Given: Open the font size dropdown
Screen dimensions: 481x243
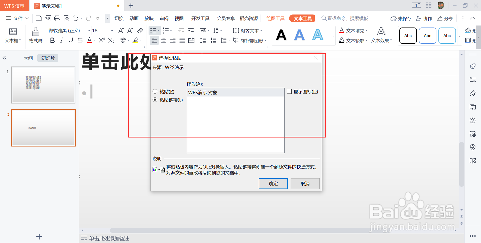Looking at the screenshot, I should 112,30.
